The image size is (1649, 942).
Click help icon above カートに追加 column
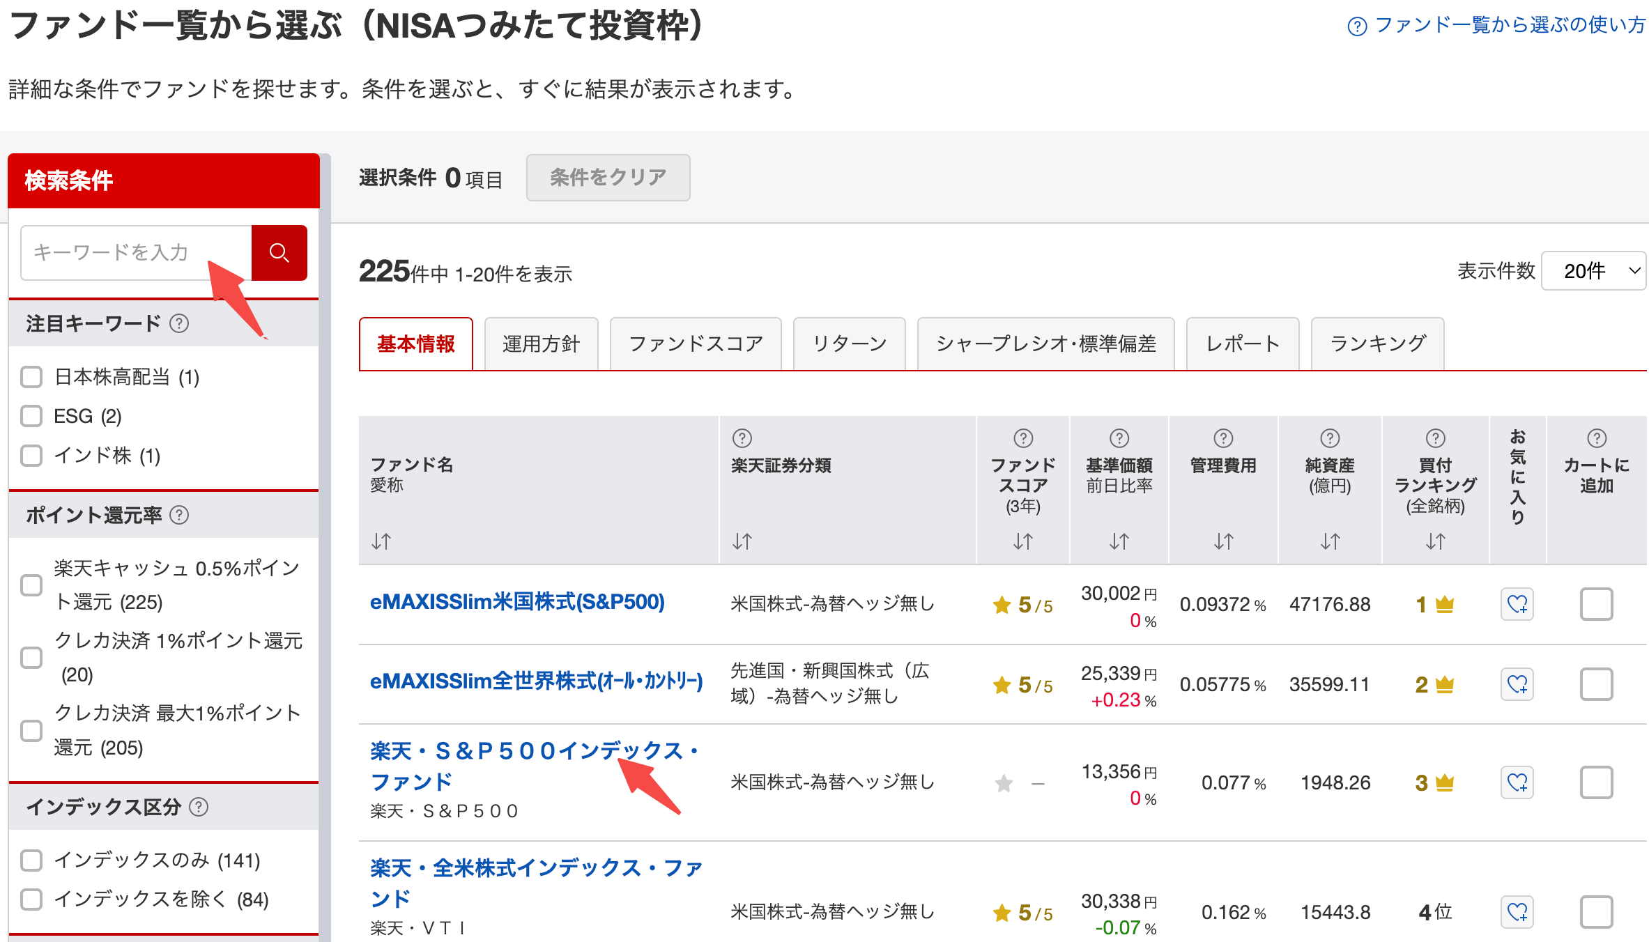point(1597,438)
